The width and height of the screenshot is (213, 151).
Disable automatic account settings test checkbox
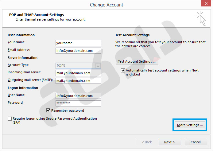[x=123, y=71]
